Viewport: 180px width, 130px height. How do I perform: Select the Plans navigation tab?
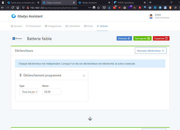click(88, 26)
